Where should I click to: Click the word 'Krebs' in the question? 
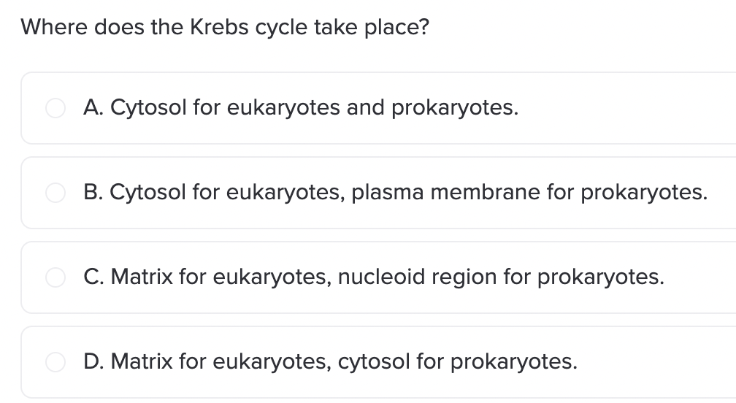(219, 27)
